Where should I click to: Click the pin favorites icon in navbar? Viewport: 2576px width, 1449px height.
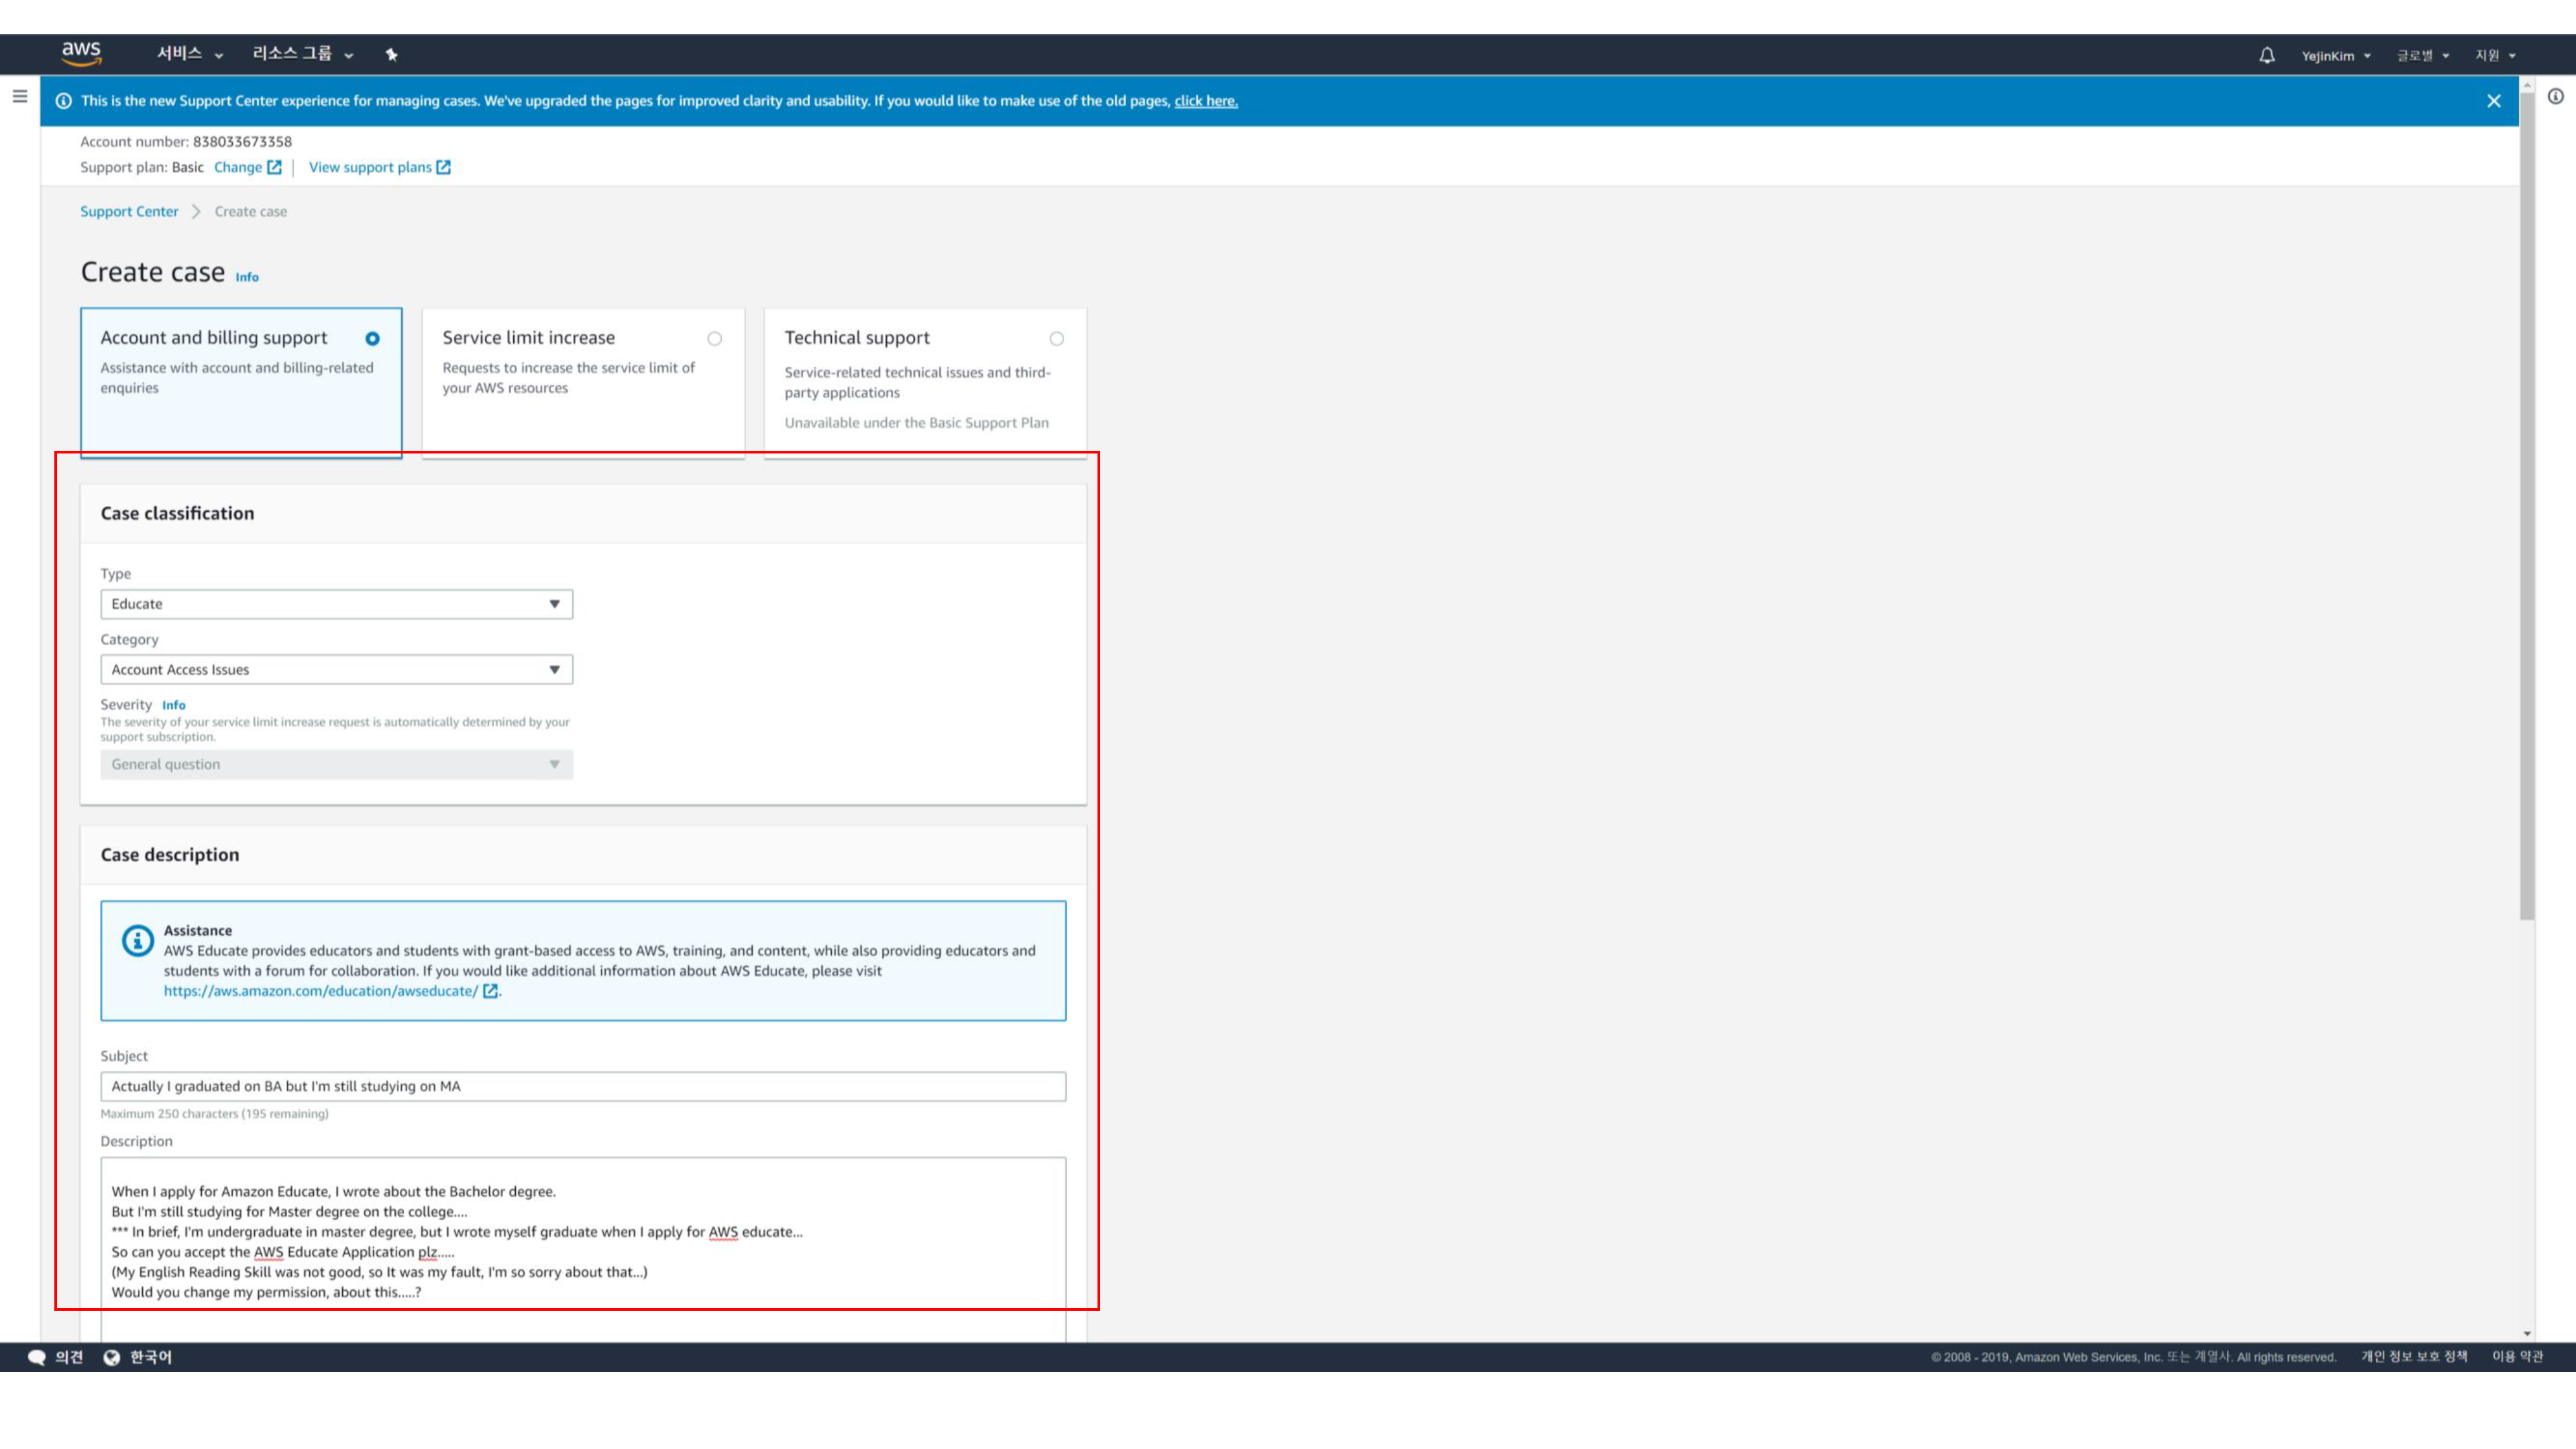point(391,55)
